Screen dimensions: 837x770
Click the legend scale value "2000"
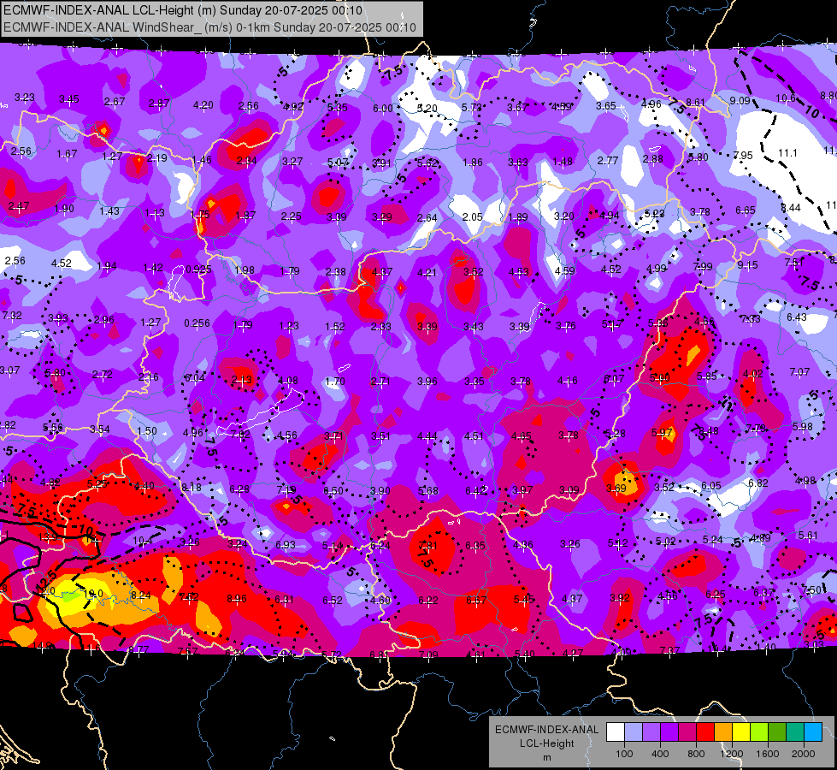click(x=804, y=754)
